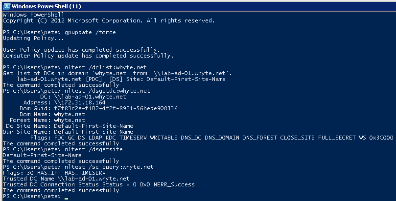The height and width of the screenshot is (201, 396).
Task: Click the Trusted DC Name \\lab-ad-01.whyte.net line
Action: click(66, 179)
